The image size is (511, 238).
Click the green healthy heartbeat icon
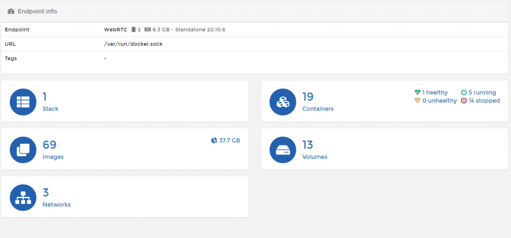(418, 93)
